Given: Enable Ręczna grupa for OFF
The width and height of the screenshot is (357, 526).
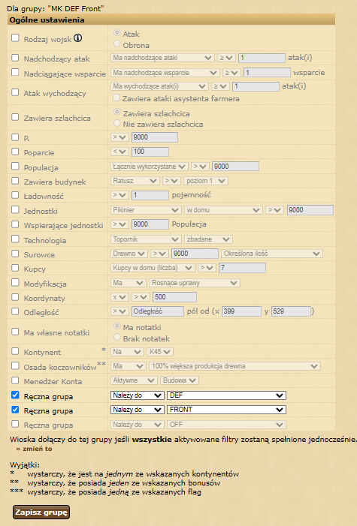Looking at the screenshot, I should pyautogui.click(x=15, y=424).
